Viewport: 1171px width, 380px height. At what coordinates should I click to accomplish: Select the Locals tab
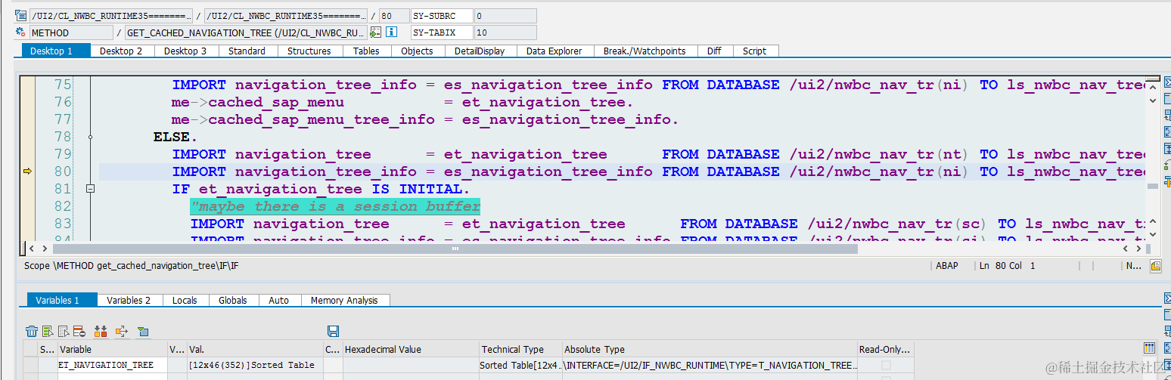185,300
